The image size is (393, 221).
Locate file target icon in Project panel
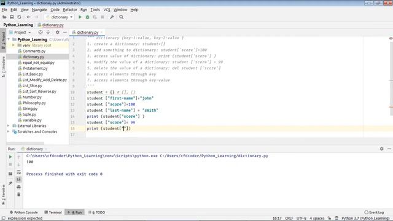click(x=41, y=33)
